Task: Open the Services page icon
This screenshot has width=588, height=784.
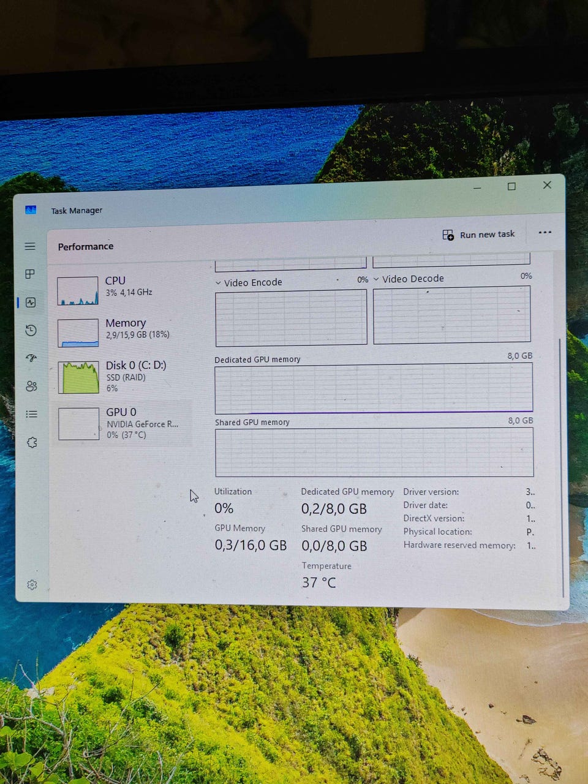Action: (32, 442)
